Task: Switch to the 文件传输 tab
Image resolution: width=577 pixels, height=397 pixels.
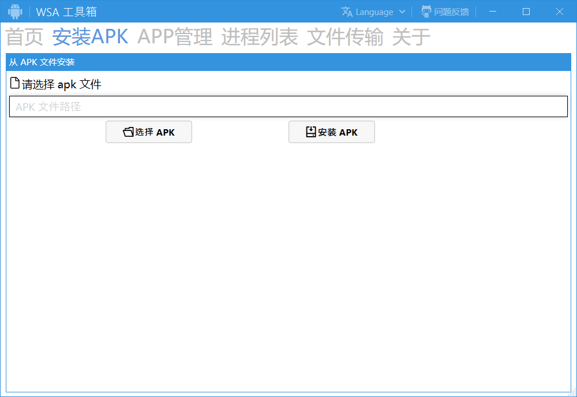Action: [x=345, y=37]
